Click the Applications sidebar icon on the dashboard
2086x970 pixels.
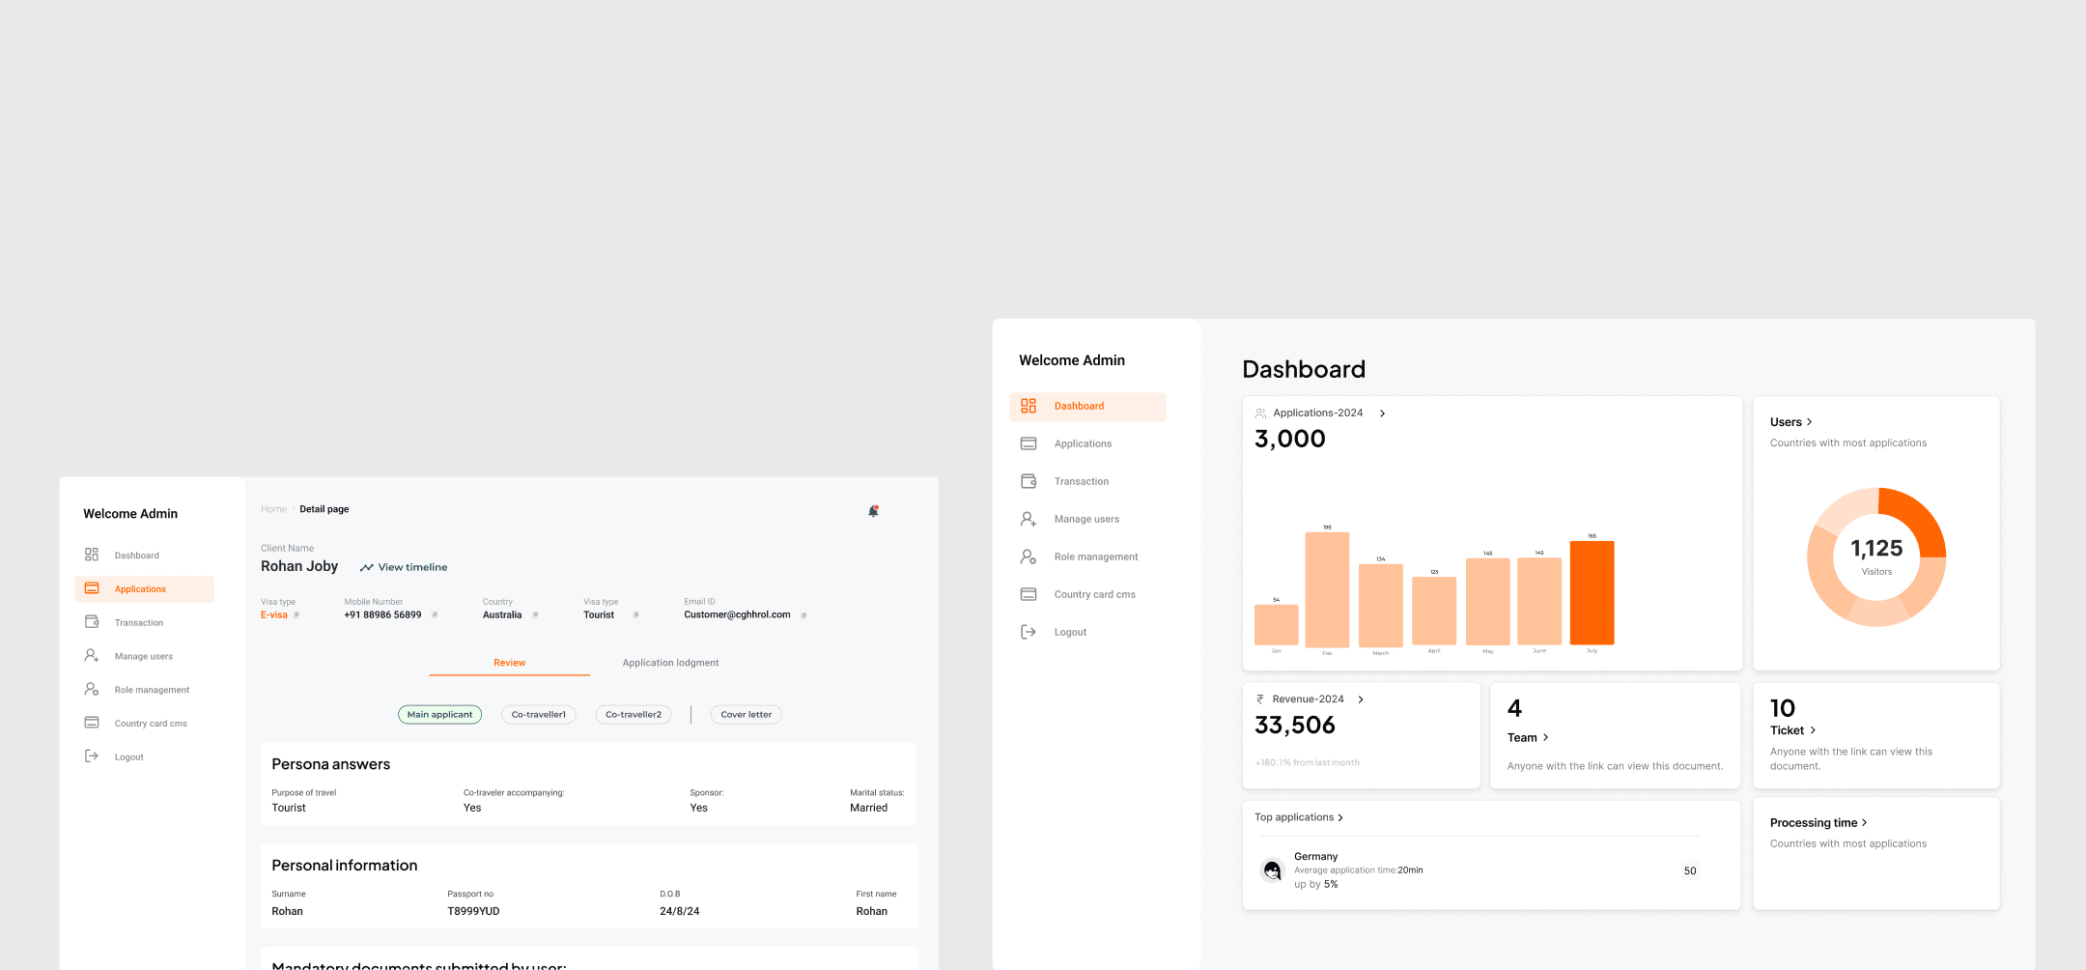pos(1029,443)
